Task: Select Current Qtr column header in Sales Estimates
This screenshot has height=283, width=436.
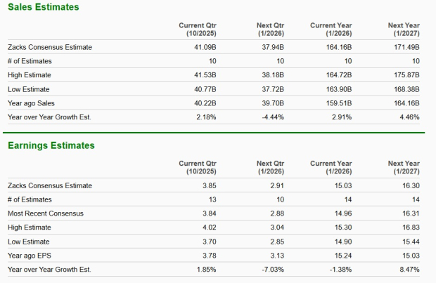Action: (x=198, y=29)
